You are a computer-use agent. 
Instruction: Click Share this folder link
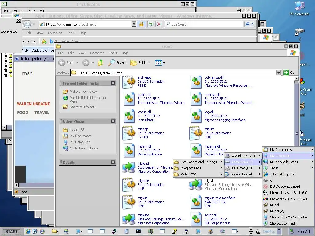pyautogui.click(x=82, y=107)
